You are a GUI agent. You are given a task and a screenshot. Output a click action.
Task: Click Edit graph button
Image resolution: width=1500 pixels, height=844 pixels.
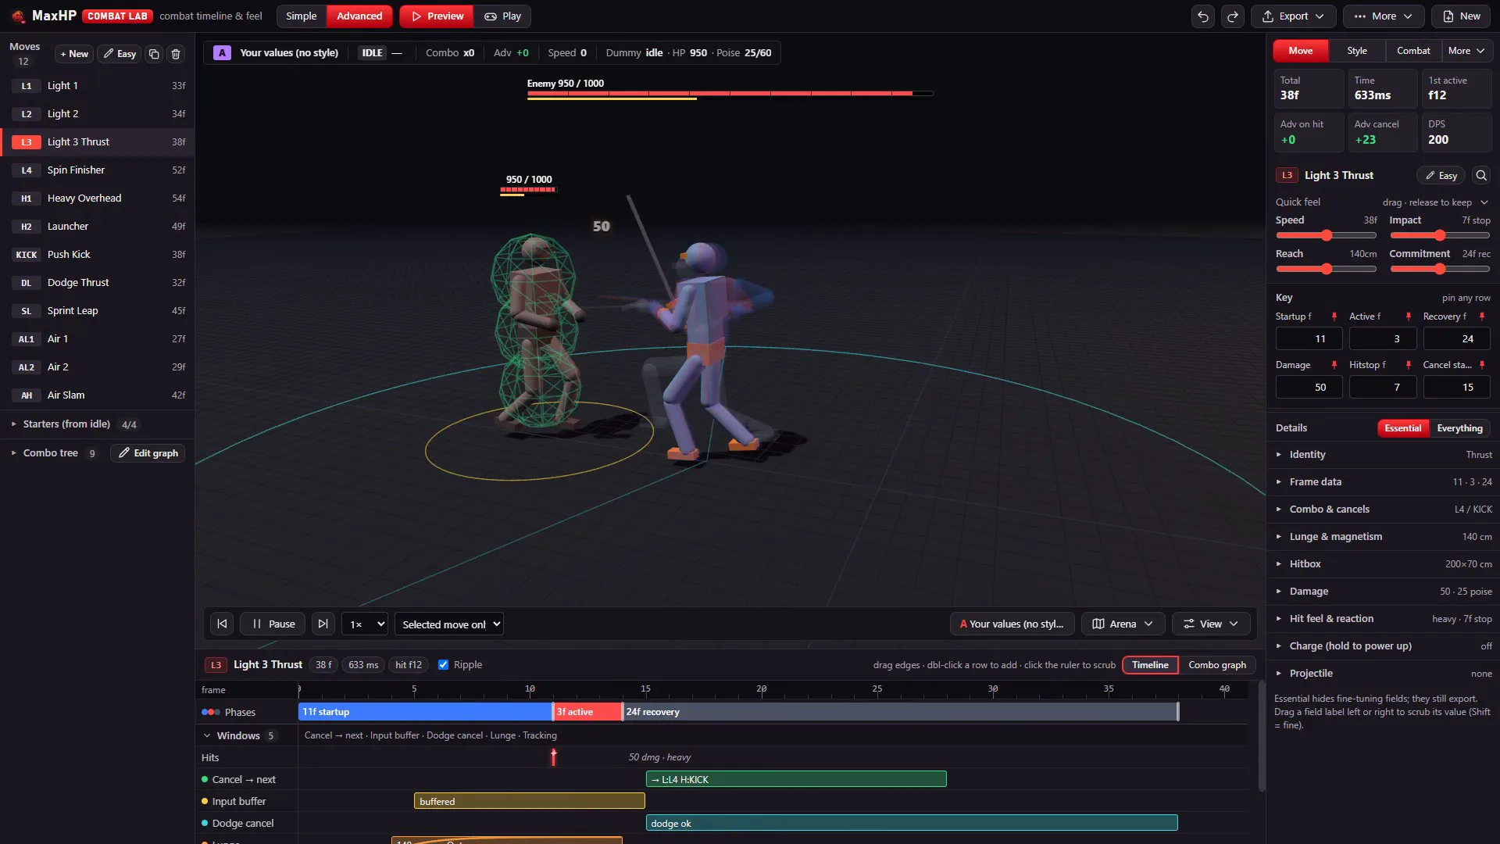tap(148, 453)
